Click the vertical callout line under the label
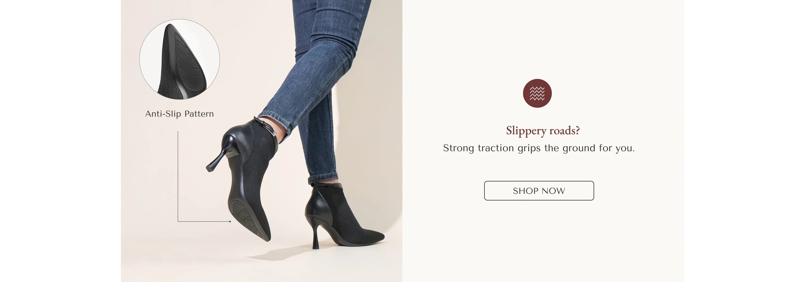The image size is (806, 282). [178, 176]
